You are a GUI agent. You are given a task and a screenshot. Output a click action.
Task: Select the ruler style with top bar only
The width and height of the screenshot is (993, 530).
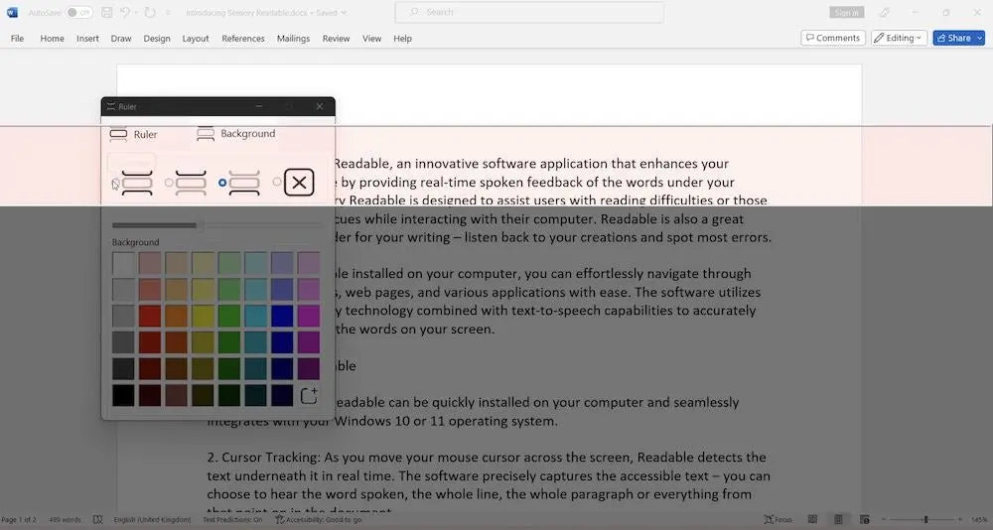click(x=191, y=183)
